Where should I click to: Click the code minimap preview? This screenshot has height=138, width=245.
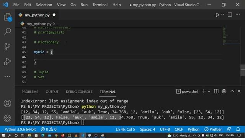pyautogui.click(x=231, y=36)
